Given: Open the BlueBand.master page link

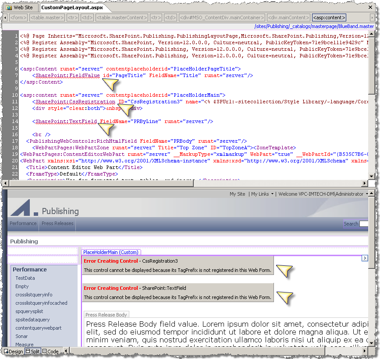Looking at the screenshot, I should [314, 26].
